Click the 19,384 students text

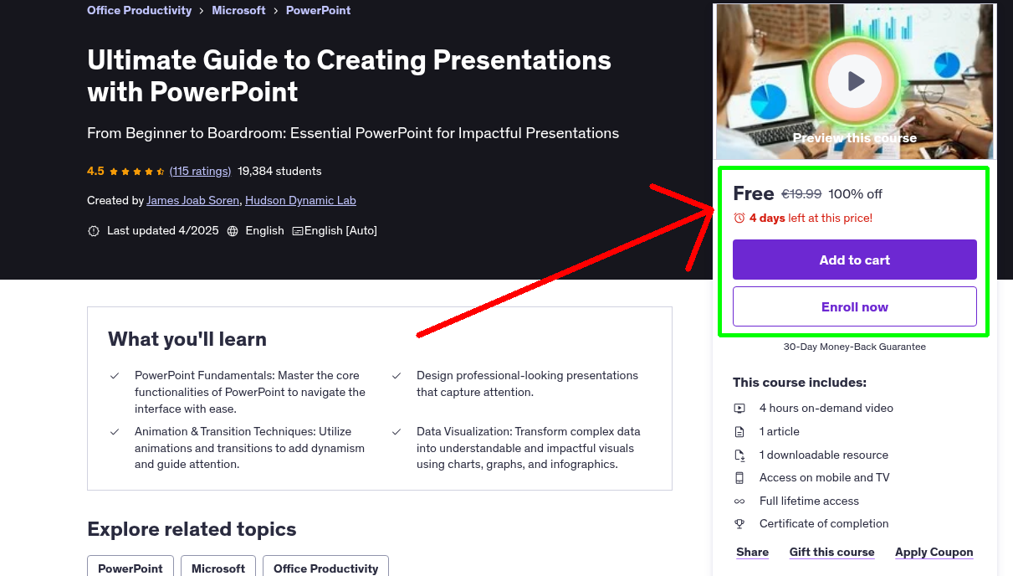(279, 171)
